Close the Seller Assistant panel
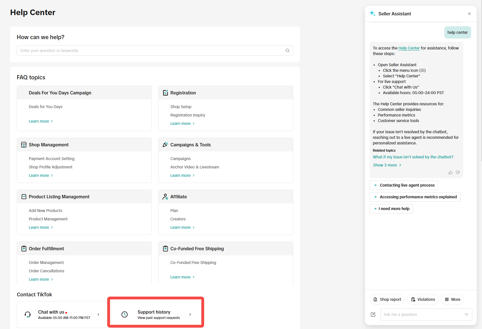 469,14
